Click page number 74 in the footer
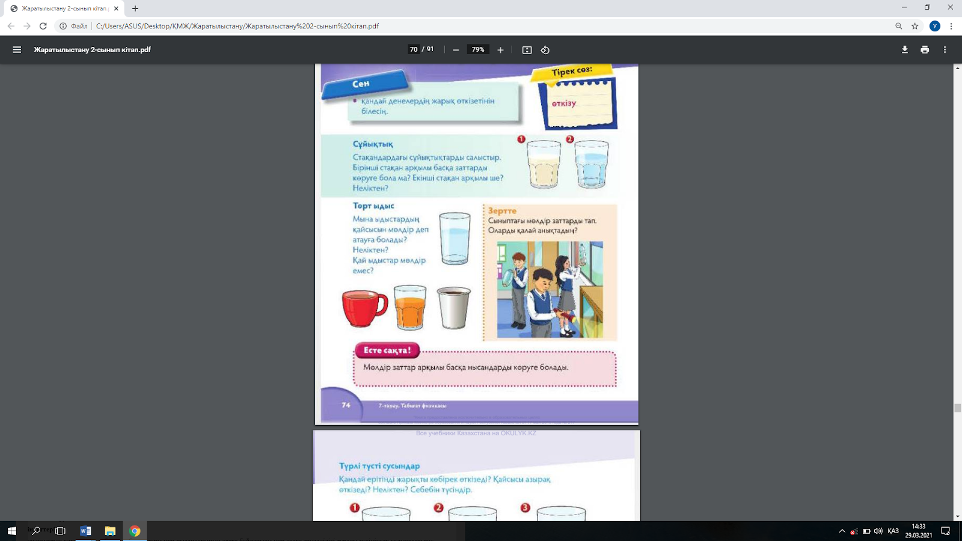Viewport: 962px width, 541px height. [346, 405]
